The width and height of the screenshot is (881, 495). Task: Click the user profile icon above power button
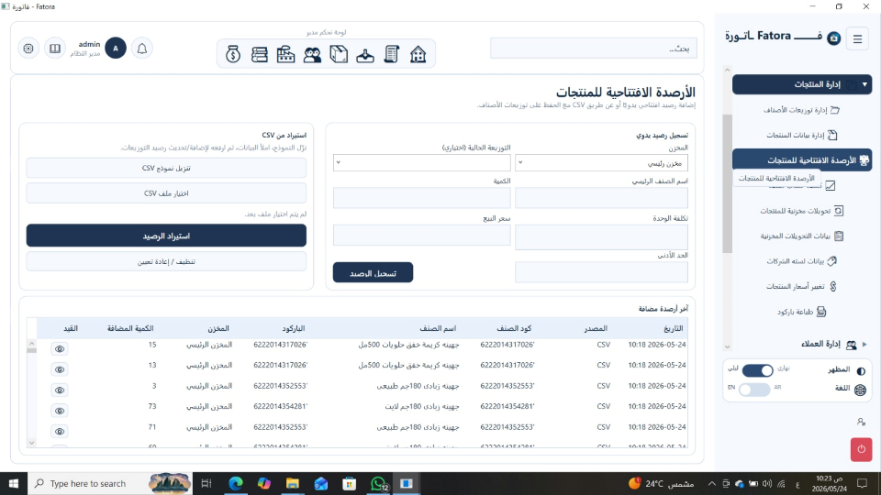pos(862,422)
